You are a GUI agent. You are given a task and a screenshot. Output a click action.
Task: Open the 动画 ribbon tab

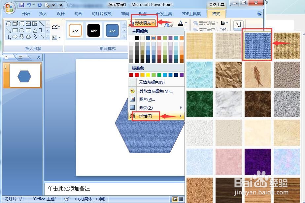[x=78, y=14]
